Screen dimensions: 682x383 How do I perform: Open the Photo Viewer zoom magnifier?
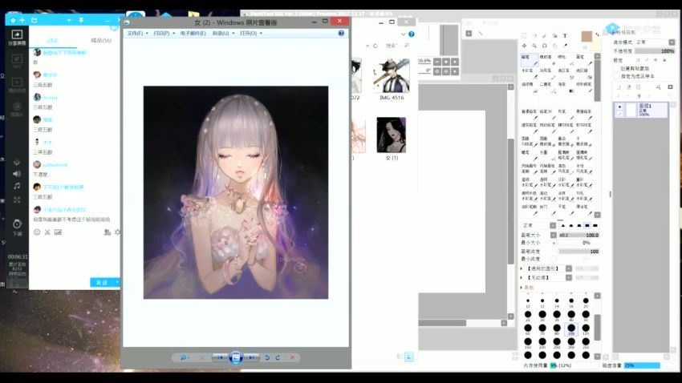tap(184, 357)
